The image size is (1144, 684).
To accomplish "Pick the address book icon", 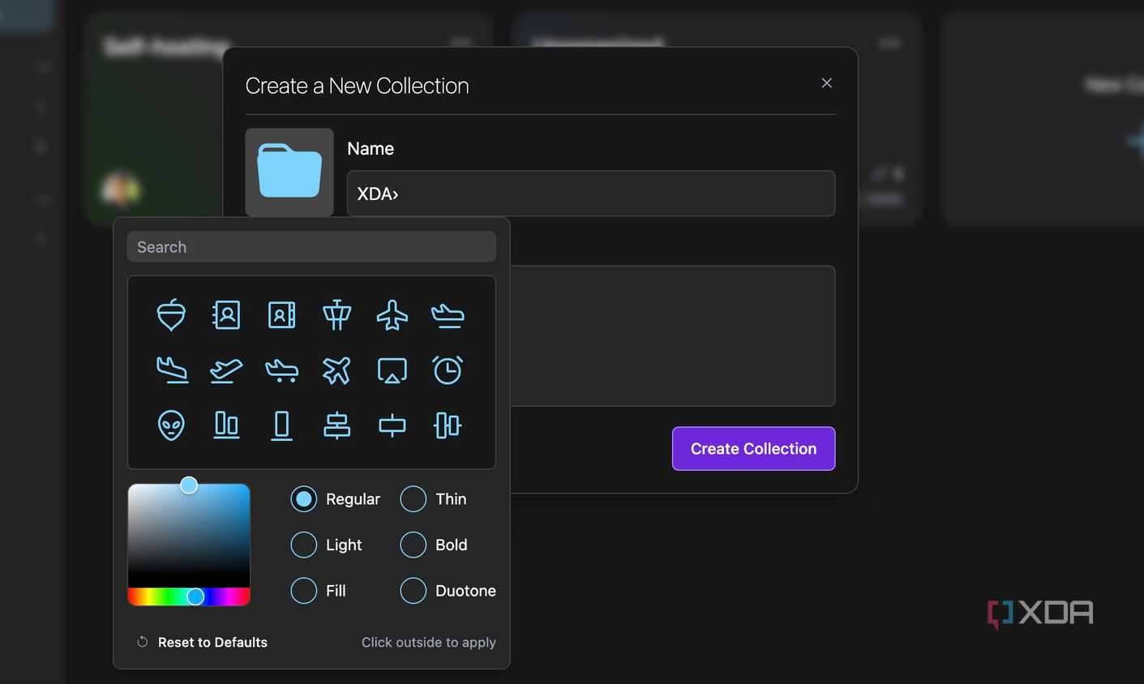I will [x=226, y=315].
